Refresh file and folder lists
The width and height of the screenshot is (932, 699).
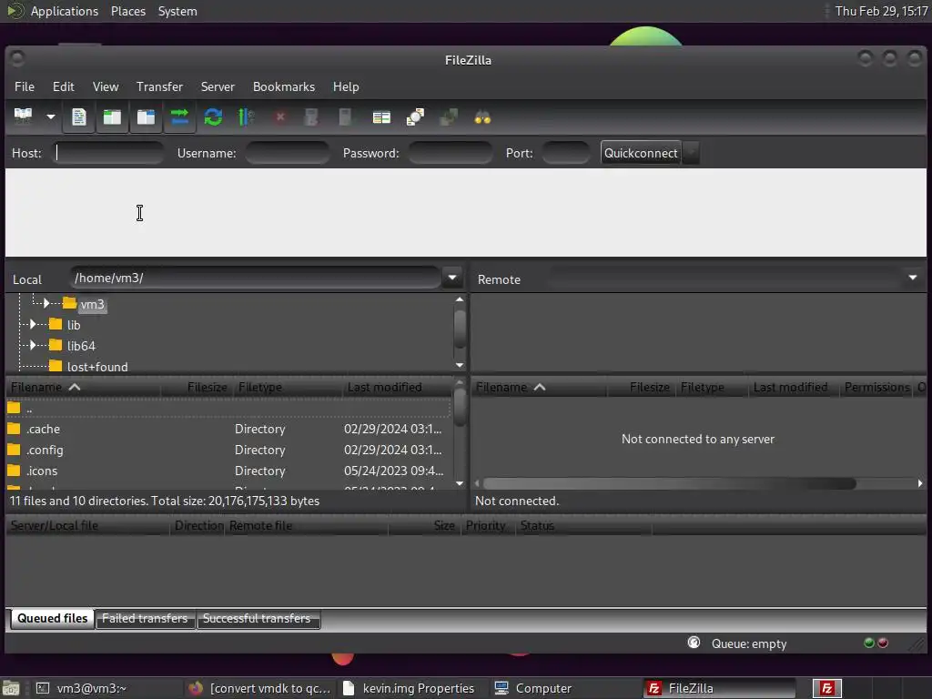pyautogui.click(x=213, y=117)
